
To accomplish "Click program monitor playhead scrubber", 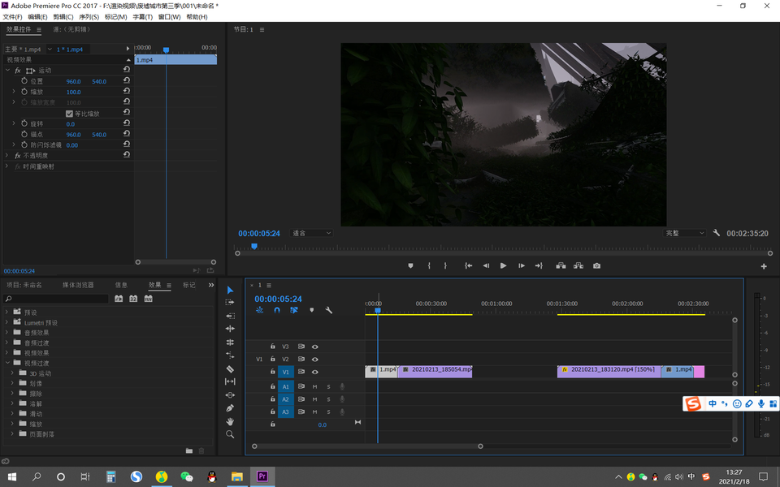I will (x=254, y=247).
